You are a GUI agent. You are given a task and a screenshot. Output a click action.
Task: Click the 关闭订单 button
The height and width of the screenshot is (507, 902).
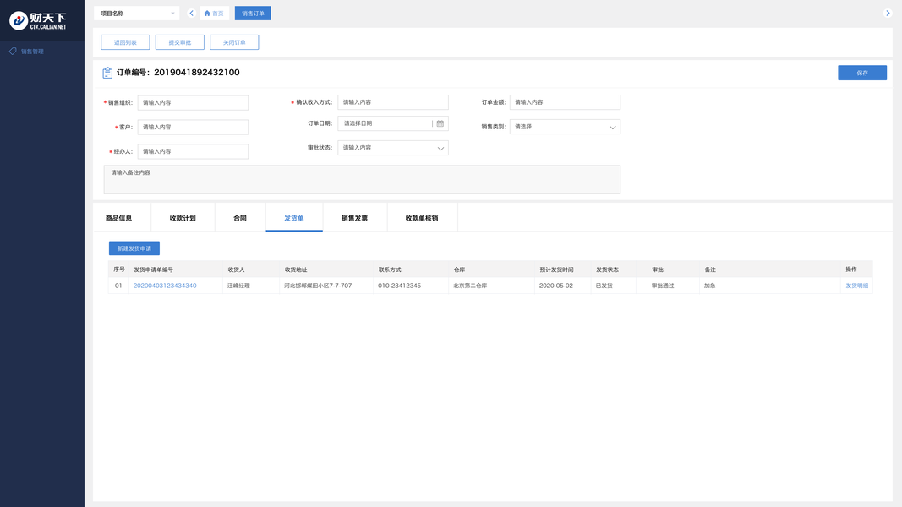click(234, 42)
